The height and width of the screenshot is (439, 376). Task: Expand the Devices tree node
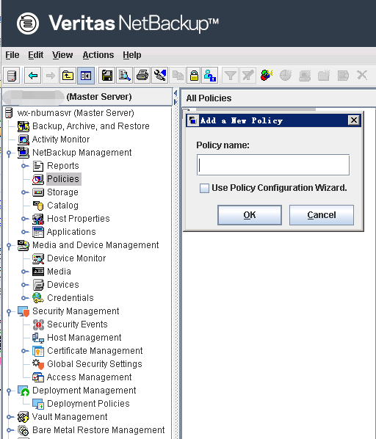point(24,285)
